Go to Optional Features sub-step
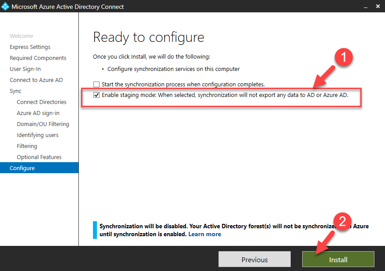This screenshot has height=271, width=385. click(39, 157)
